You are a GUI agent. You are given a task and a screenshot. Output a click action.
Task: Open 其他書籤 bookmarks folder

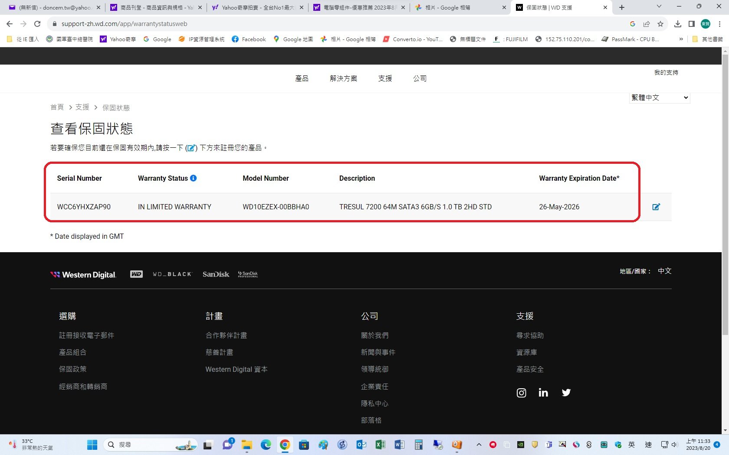click(x=708, y=39)
